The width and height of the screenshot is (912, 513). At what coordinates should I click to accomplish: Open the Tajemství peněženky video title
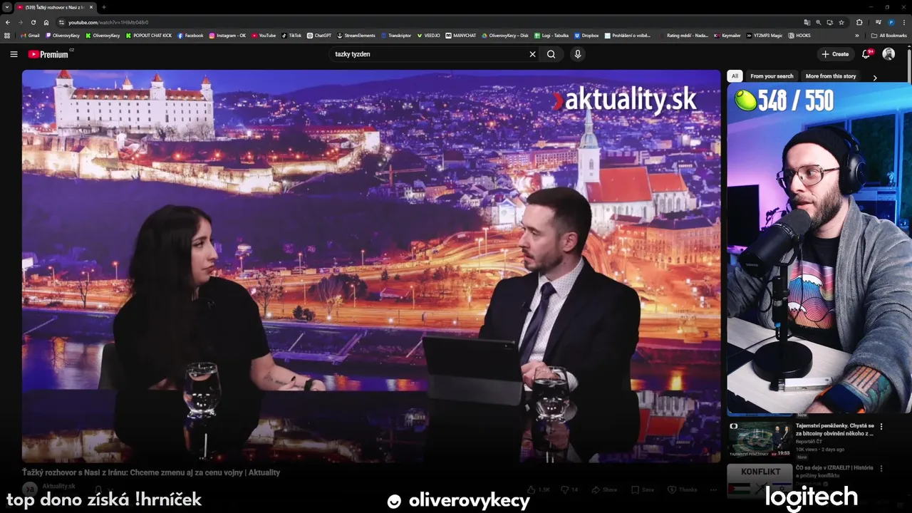coord(834,430)
